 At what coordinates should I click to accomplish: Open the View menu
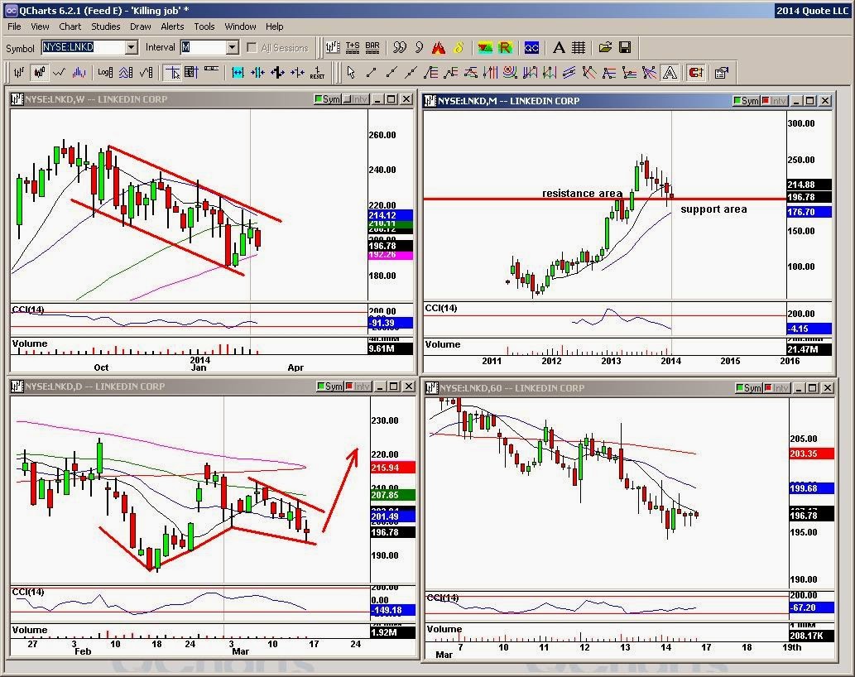tap(40, 26)
